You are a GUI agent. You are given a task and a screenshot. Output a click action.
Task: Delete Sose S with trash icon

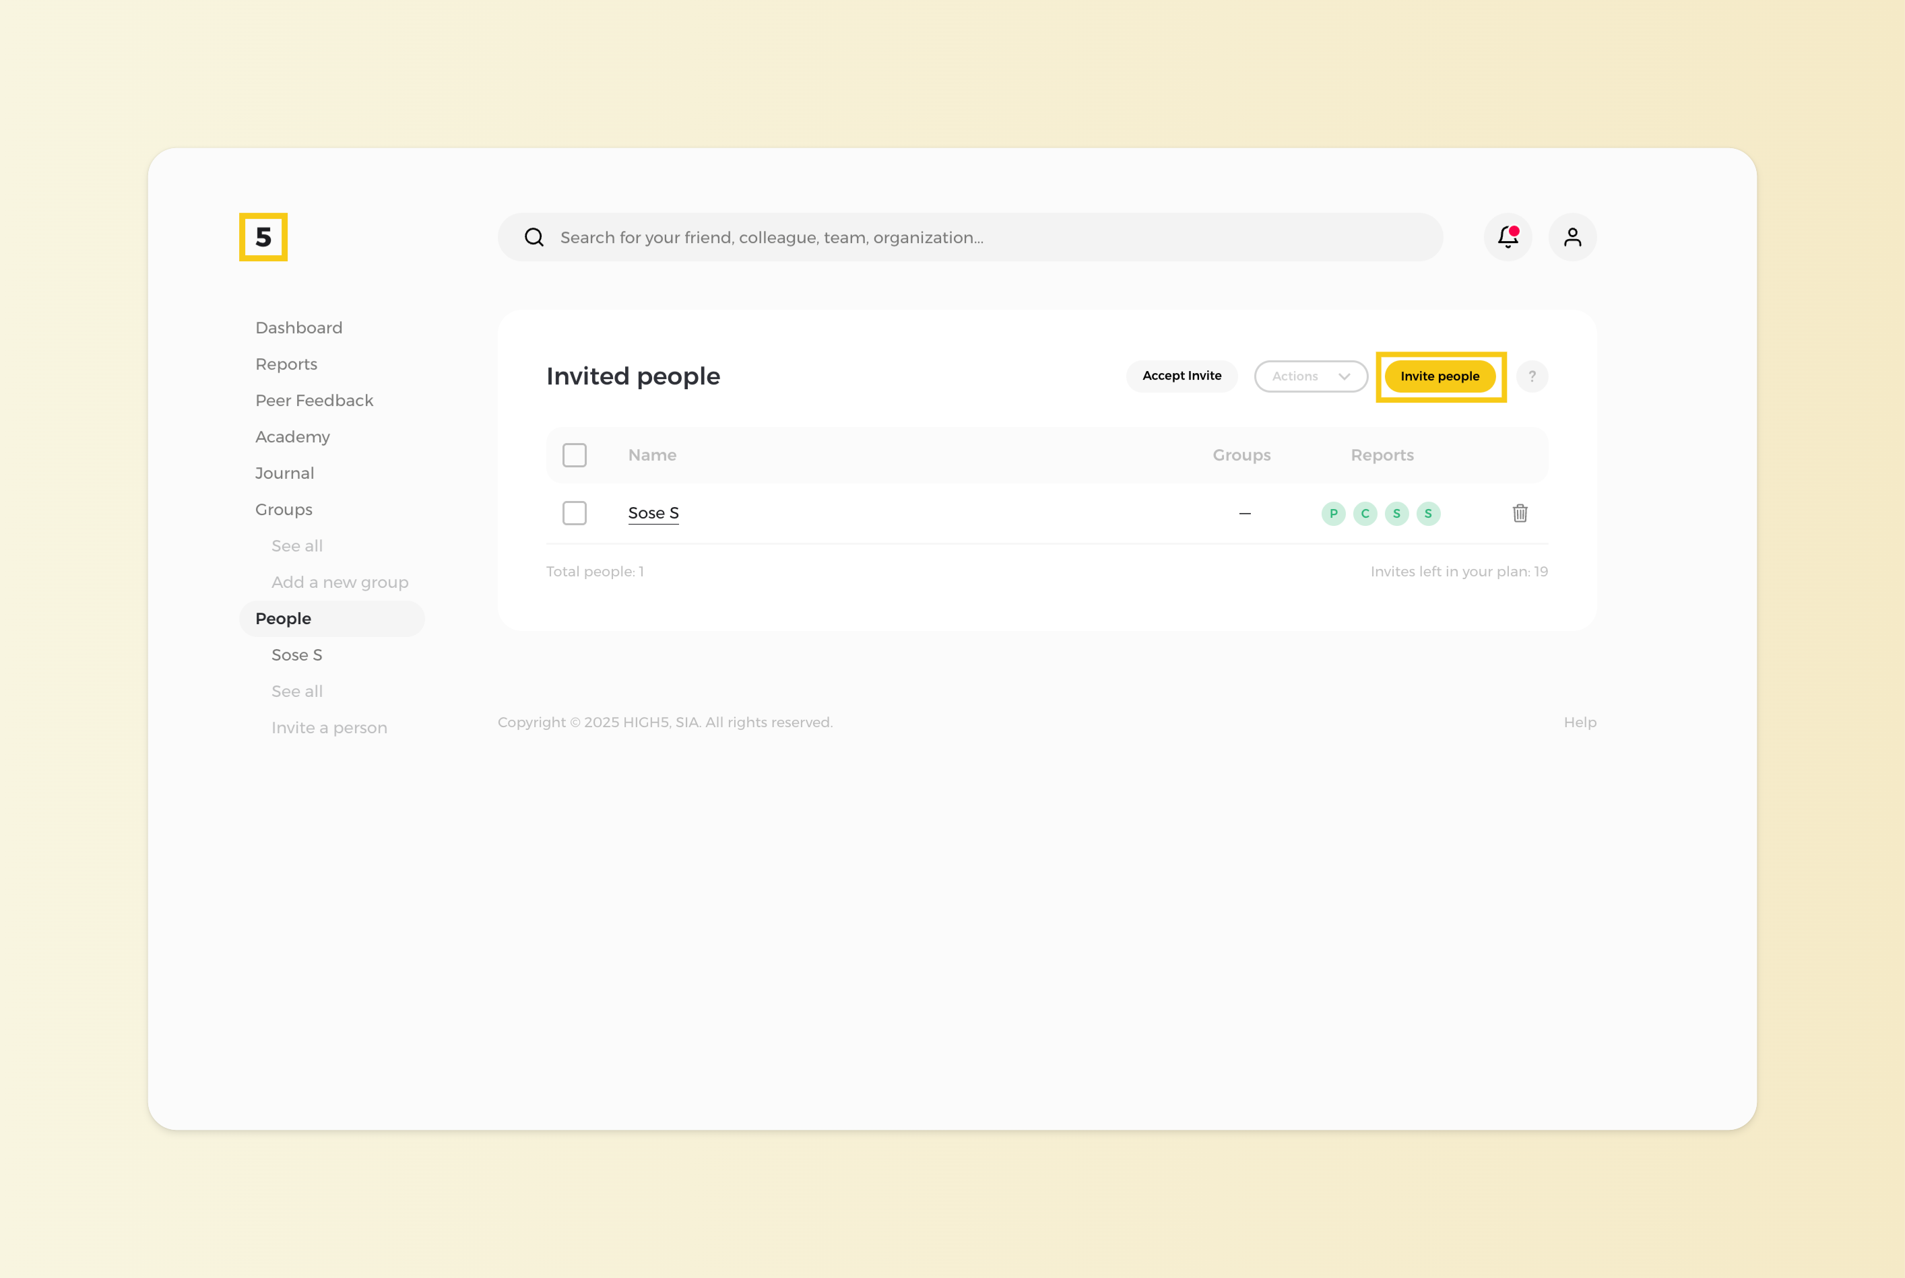(x=1520, y=514)
